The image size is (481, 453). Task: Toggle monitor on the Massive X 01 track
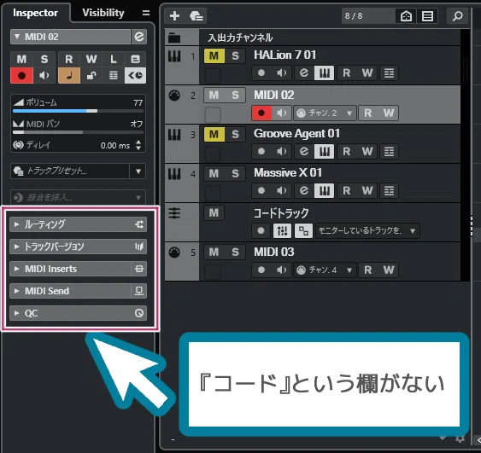point(281,190)
